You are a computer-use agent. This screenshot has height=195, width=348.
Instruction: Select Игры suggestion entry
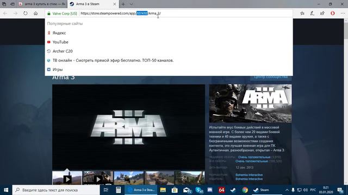click(x=169, y=69)
